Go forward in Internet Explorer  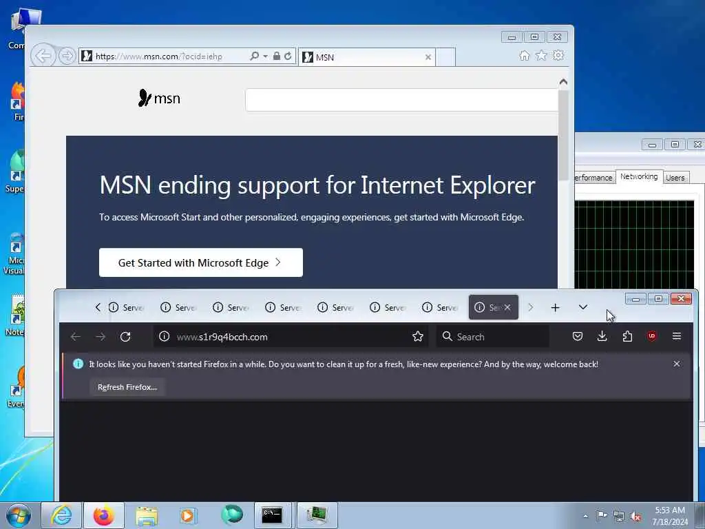click(x=67, y=56)
